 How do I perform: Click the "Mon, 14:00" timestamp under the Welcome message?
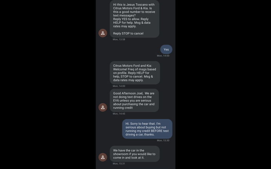119,86
